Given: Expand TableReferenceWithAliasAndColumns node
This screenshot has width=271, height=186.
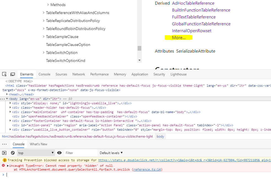Looking at the screenshot, I should (x=43, y=13).
